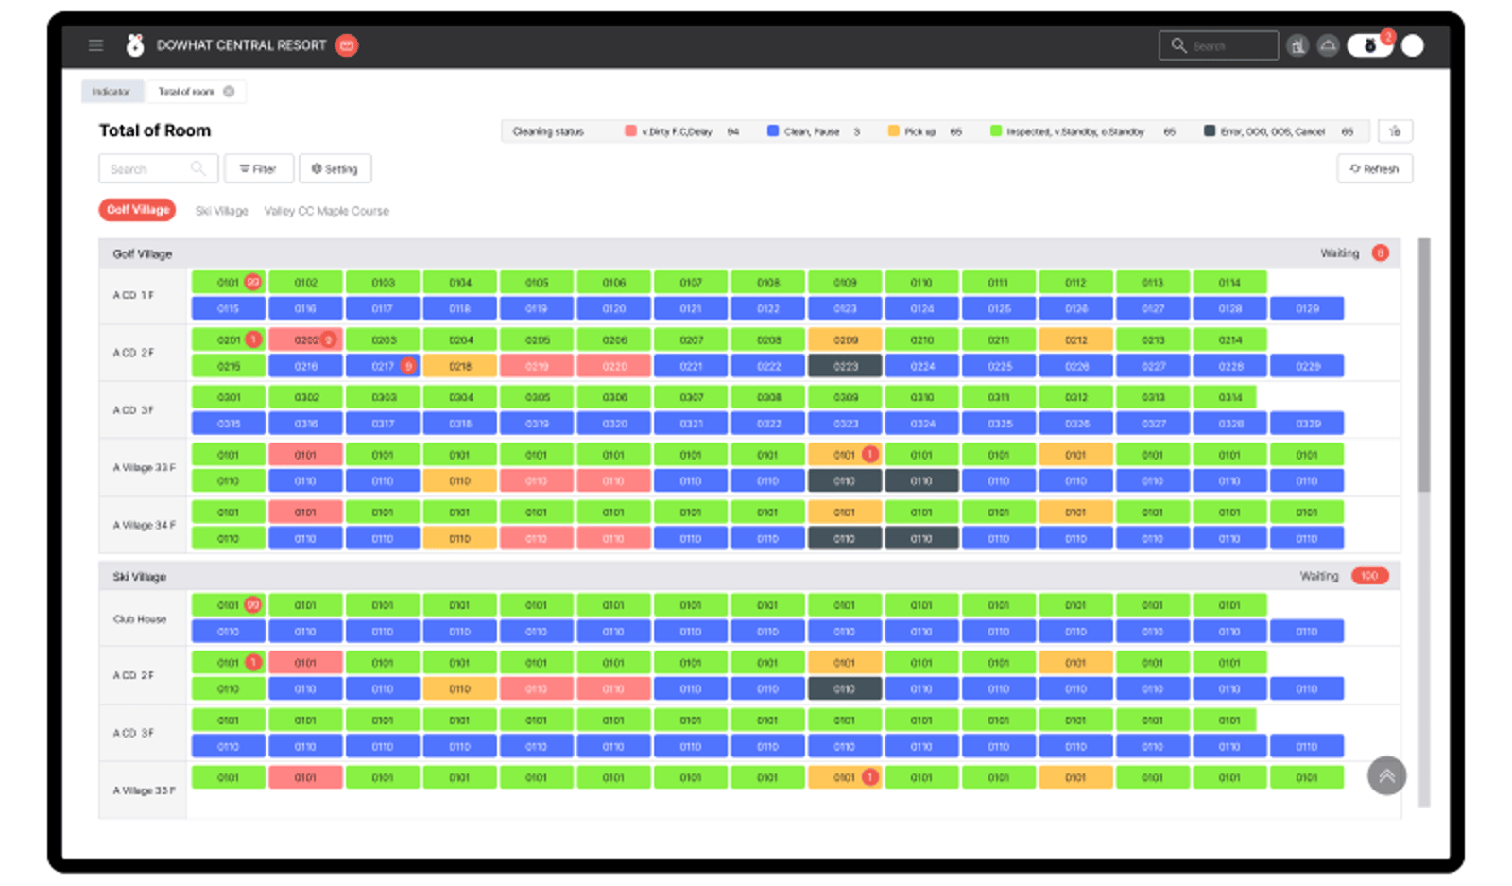Open green room 0301
This screenshot has height=886, width=1512.
tap(229, 397)
